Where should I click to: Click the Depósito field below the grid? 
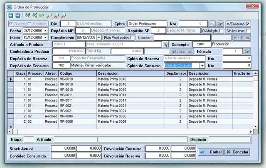(x=229, y=139)
